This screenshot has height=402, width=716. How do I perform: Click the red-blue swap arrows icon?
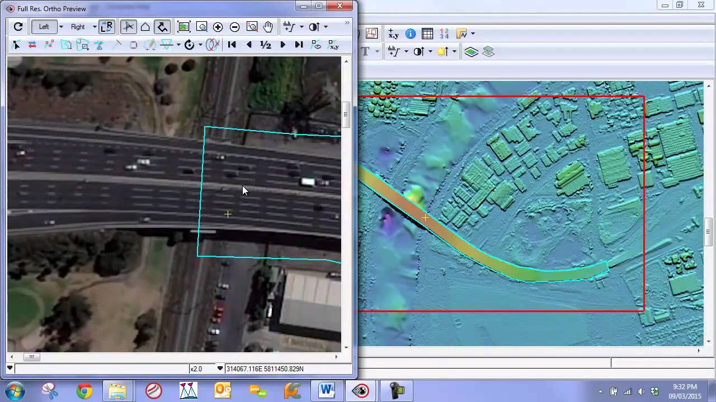32,45
